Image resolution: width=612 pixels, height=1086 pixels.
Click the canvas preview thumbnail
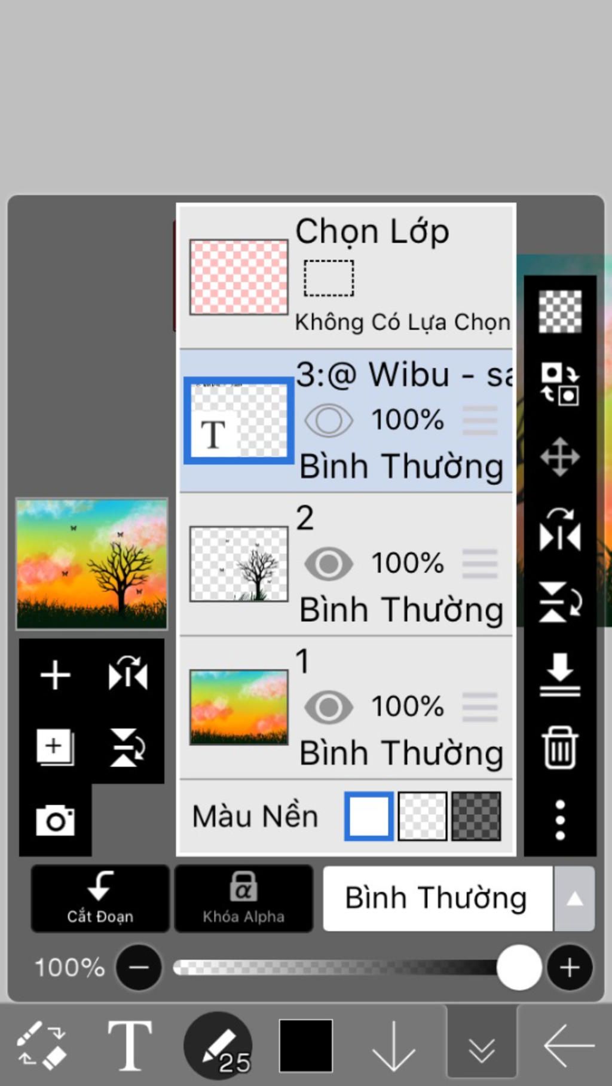tap(91, 564)
